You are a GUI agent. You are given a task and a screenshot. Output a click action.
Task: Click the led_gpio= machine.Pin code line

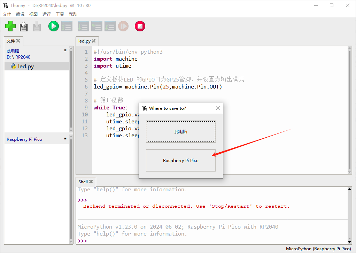point(158,87)
